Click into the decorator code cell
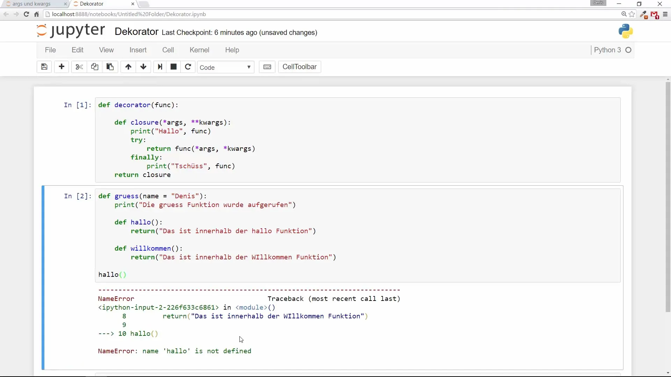The width and height of the screenshot is (671, 377). coord(358,140)
